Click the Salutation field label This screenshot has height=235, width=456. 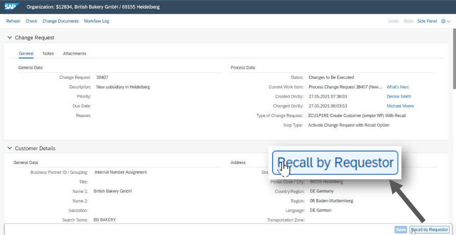78,210
